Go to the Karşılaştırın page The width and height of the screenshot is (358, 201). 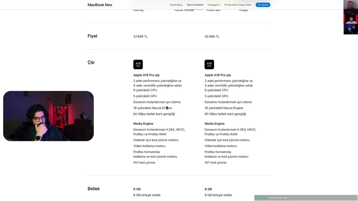click(214, 5)
